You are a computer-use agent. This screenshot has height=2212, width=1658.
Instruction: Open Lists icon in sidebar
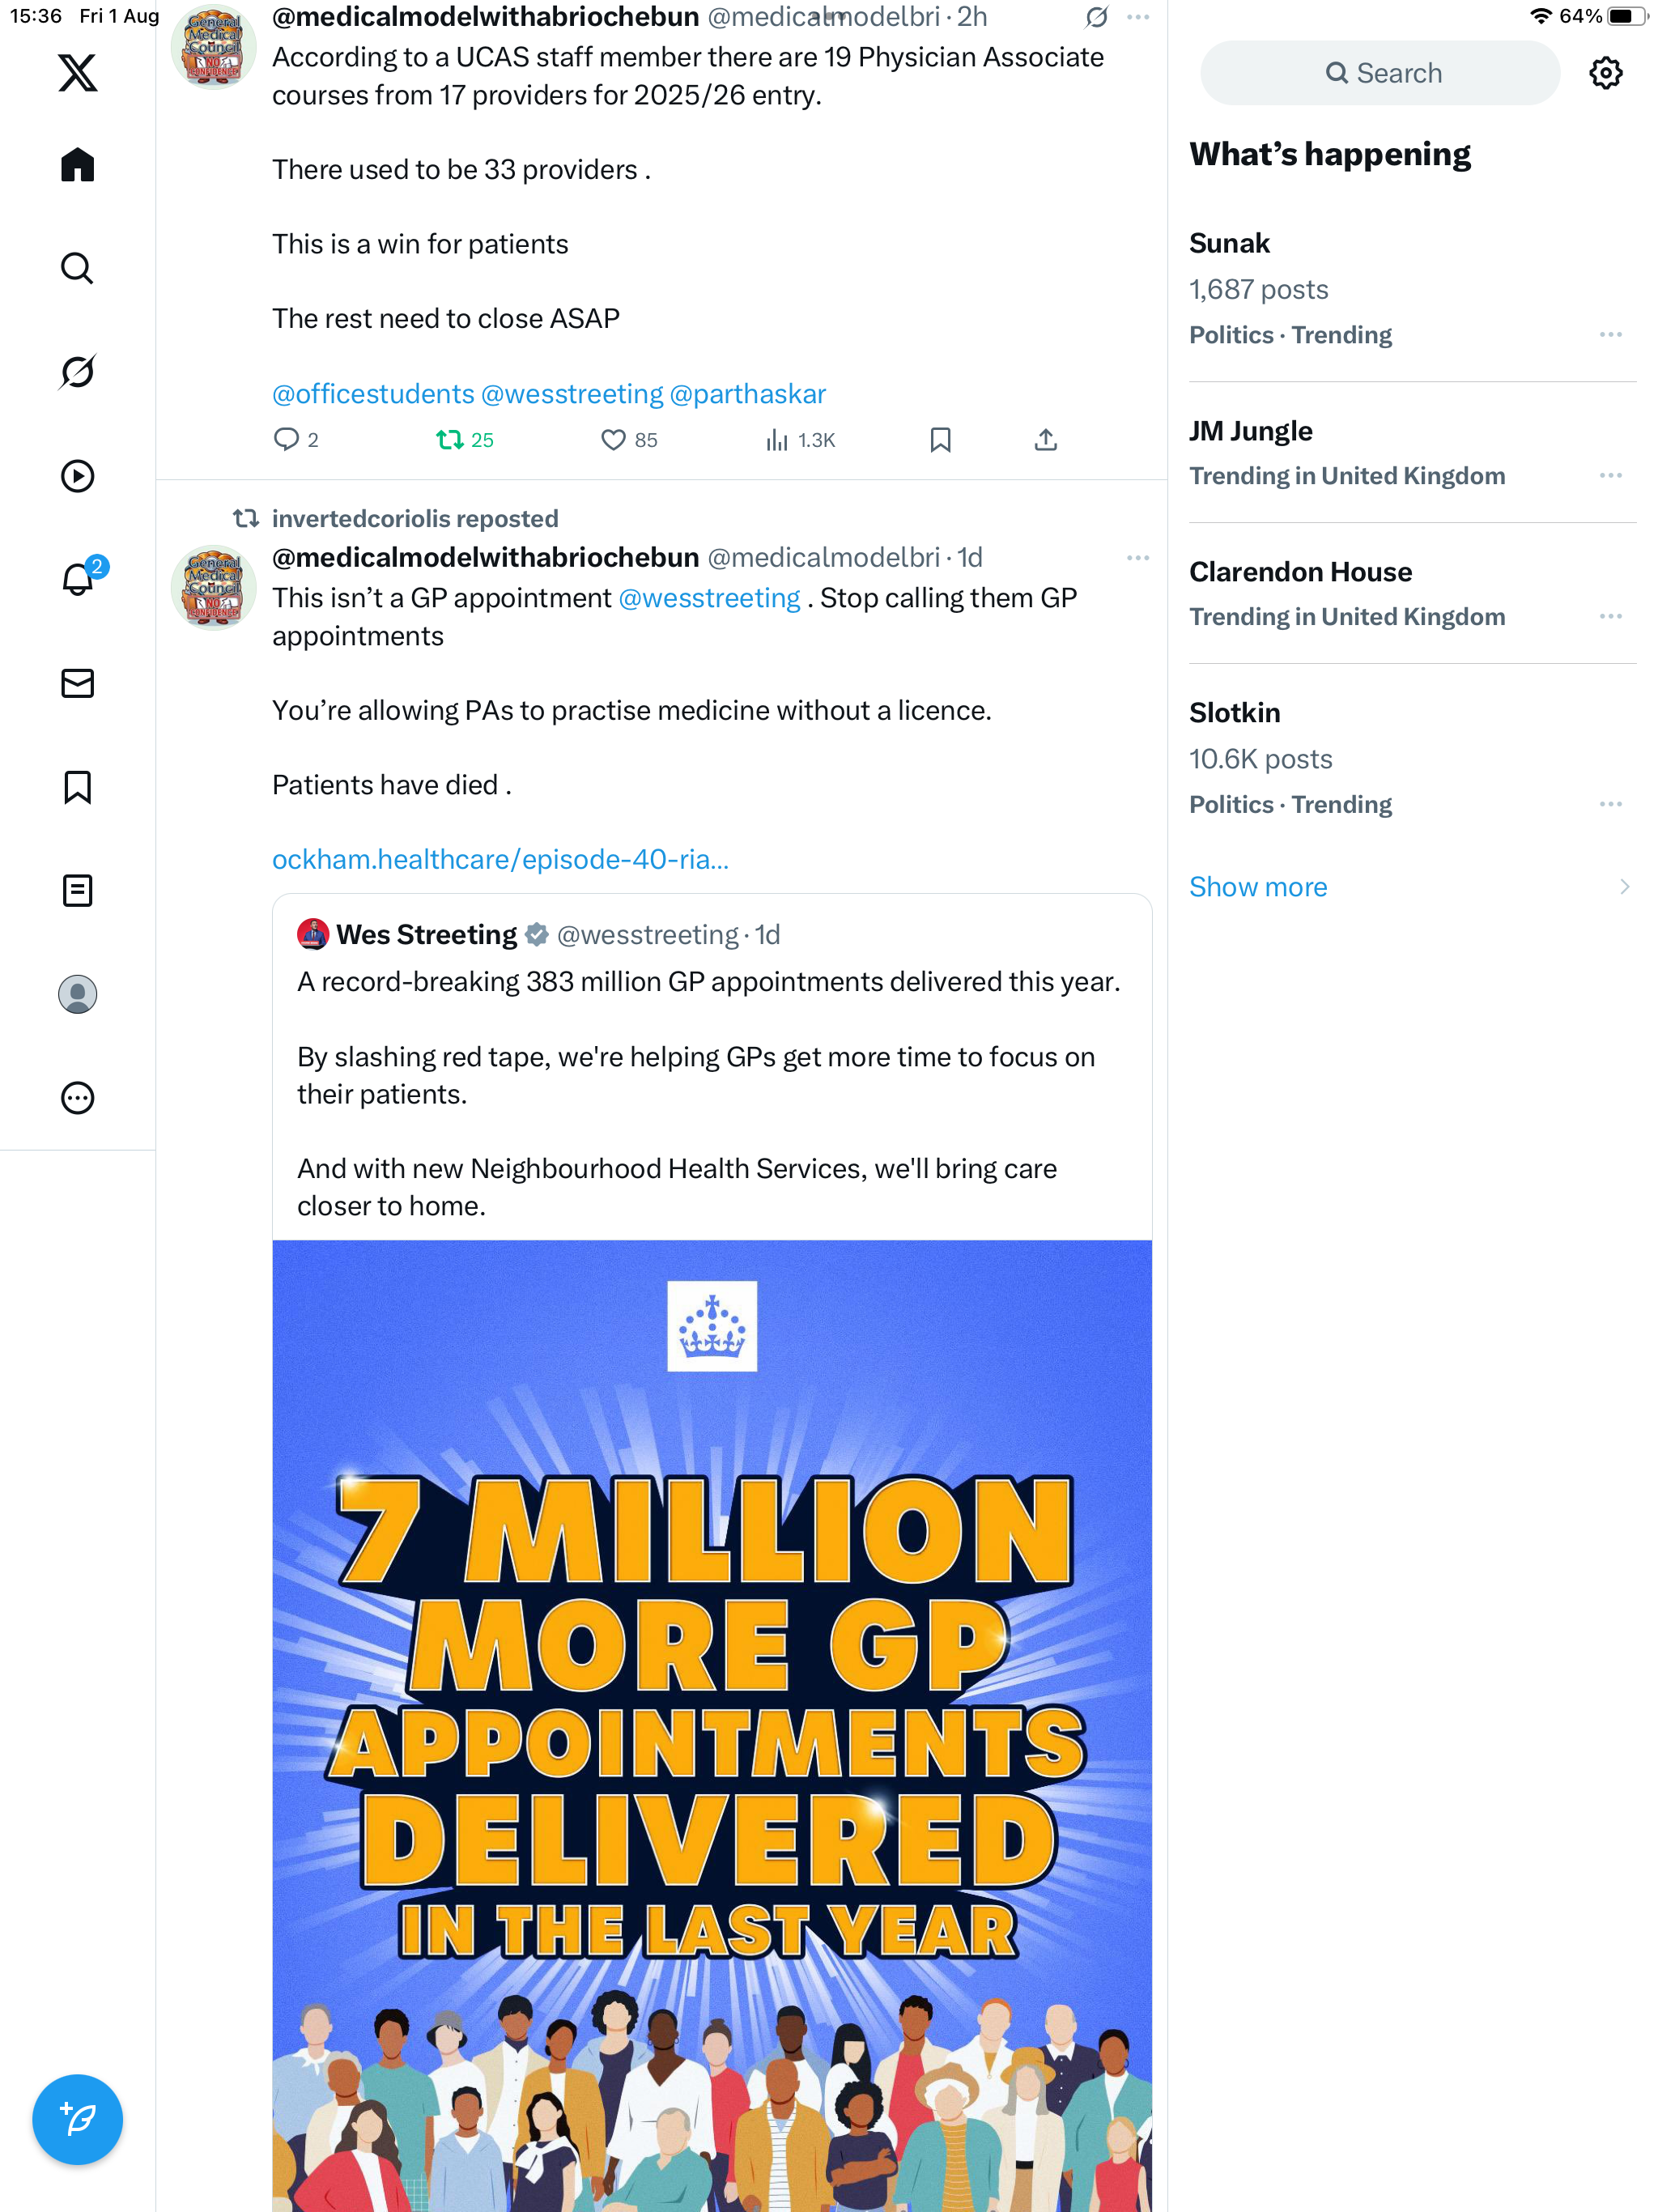[77, 890]
